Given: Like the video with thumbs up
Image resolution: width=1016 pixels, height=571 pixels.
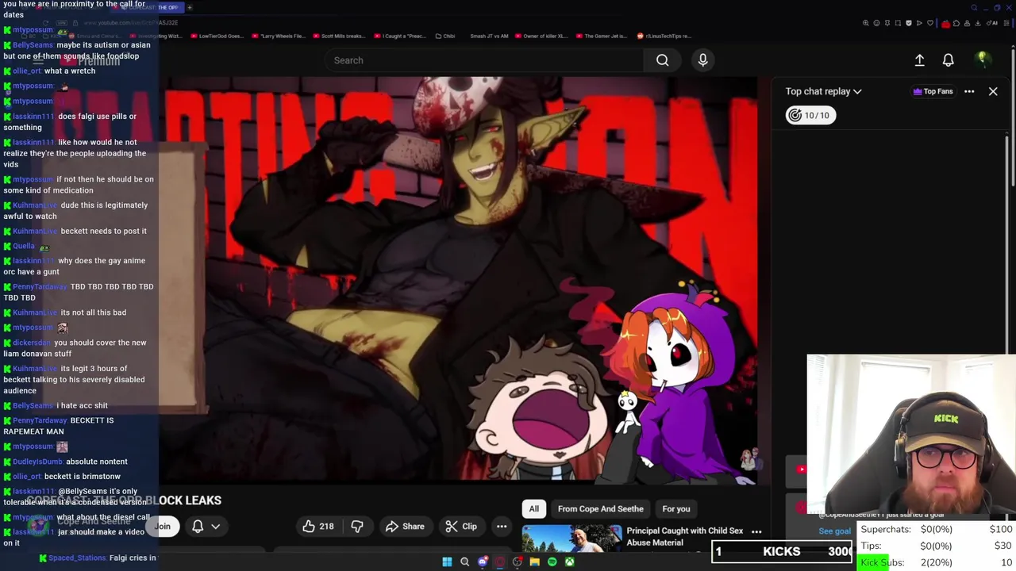Looking at the screenshot, I should pos(317,526).
